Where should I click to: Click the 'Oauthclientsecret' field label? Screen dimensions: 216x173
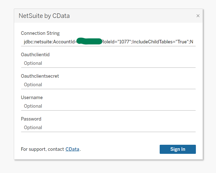40,76
